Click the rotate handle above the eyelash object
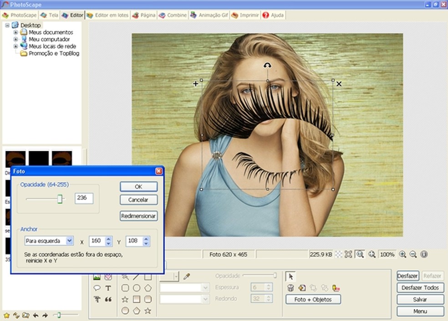 267,66
